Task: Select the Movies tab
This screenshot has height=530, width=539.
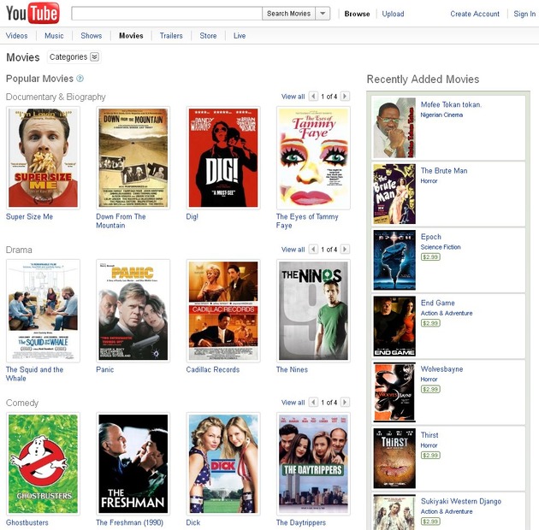Action: tap(131, 36)
